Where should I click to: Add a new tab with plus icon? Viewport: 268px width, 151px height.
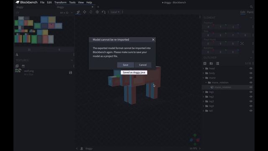click(98, 7)
